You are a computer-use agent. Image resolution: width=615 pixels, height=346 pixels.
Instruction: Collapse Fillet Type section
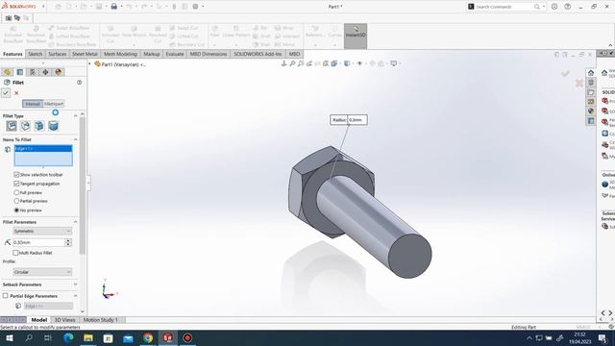pos(75,115)
